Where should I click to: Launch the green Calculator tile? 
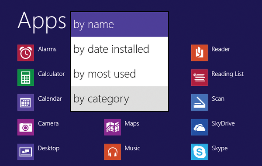pyautogui.click(x=26, y=78)
